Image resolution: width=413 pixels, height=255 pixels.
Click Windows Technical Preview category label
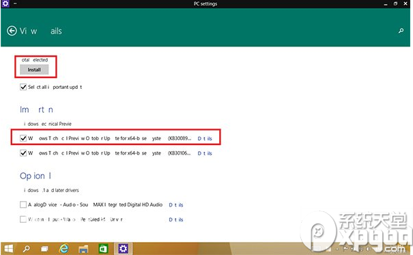click(x=48, y=124)
